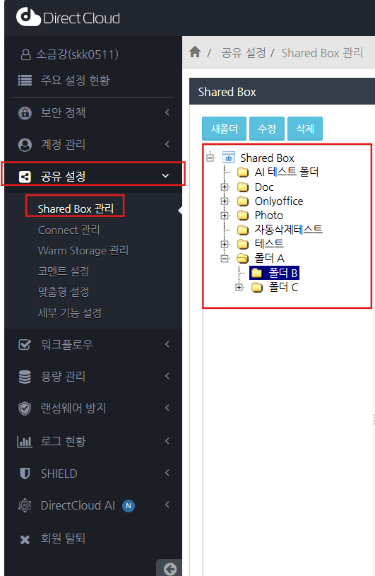Click the 삭제 button

(x=305, y=129)
